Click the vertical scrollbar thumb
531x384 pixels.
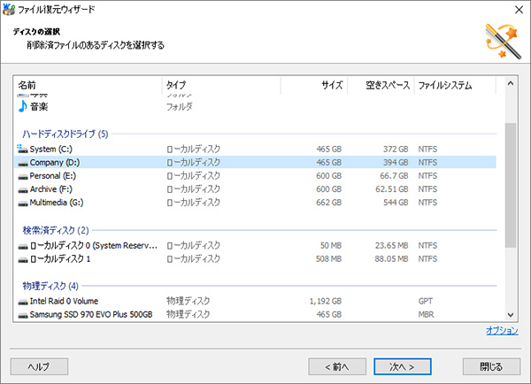point(511,185)
